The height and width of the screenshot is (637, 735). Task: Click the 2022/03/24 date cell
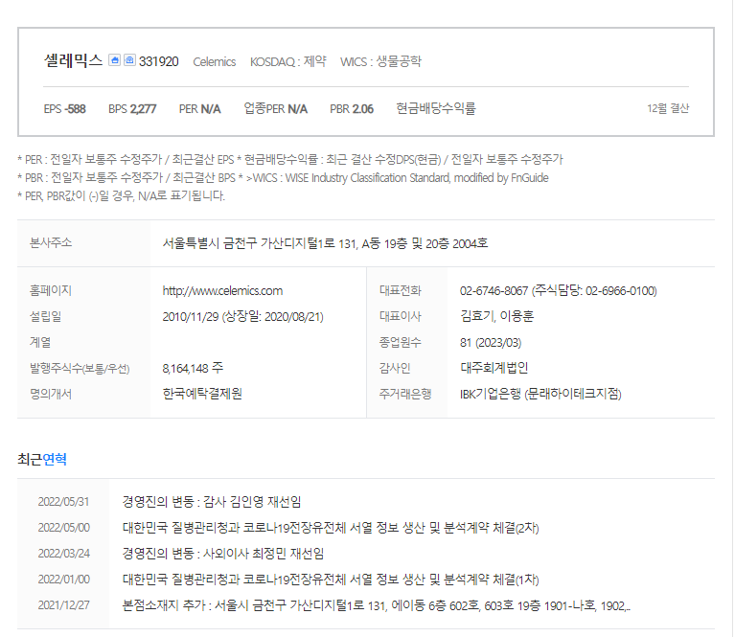click(x=64, y=554)
